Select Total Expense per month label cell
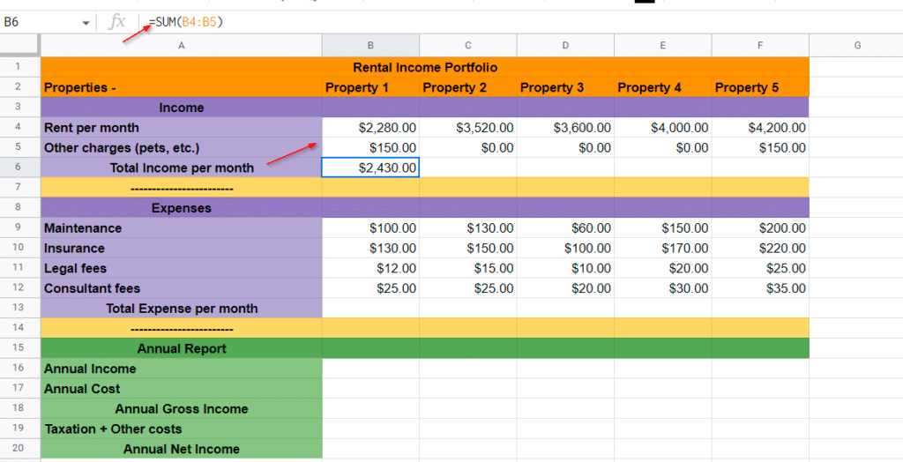 [x=181, y=309]
